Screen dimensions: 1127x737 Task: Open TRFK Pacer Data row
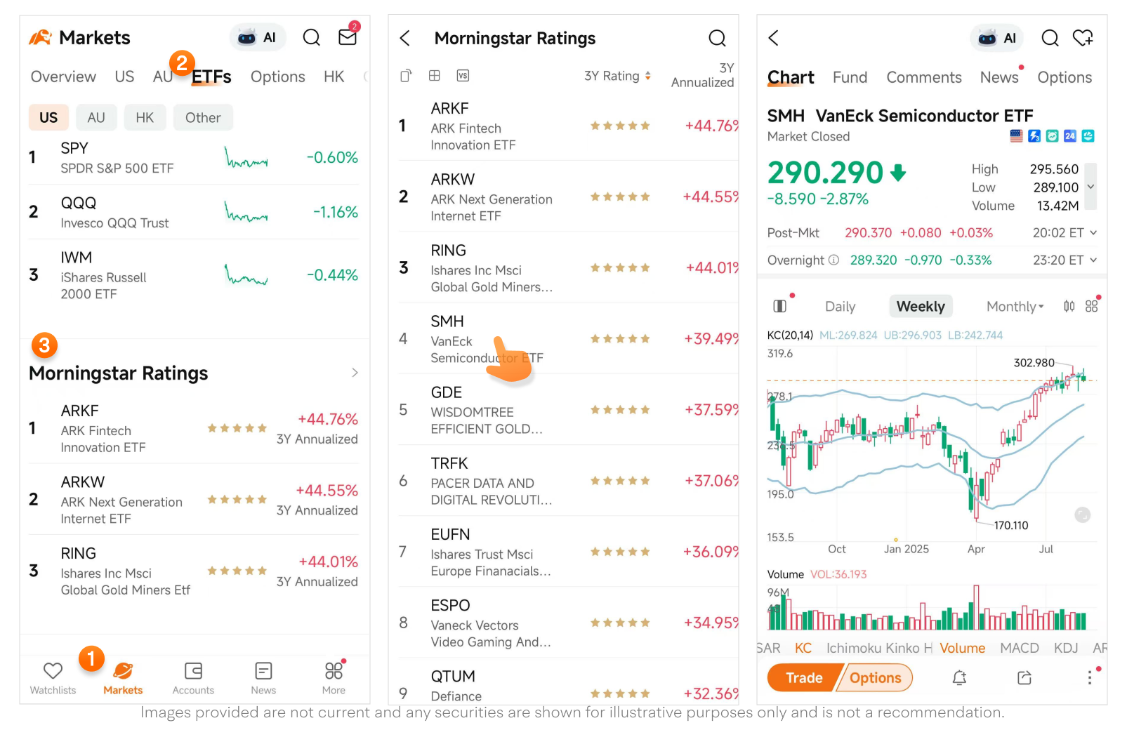569,481
